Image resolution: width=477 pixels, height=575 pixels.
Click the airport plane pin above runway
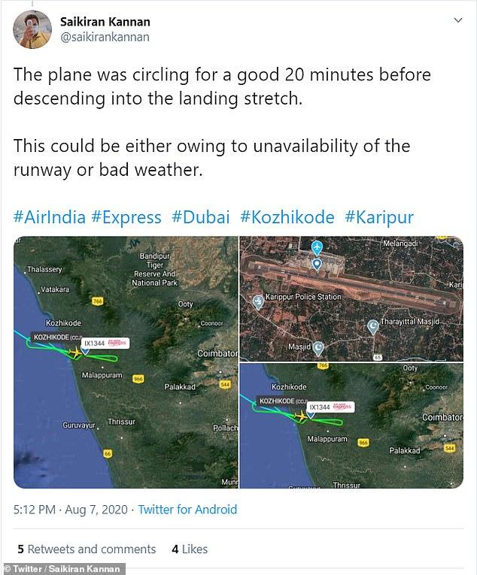coord(317,248)
